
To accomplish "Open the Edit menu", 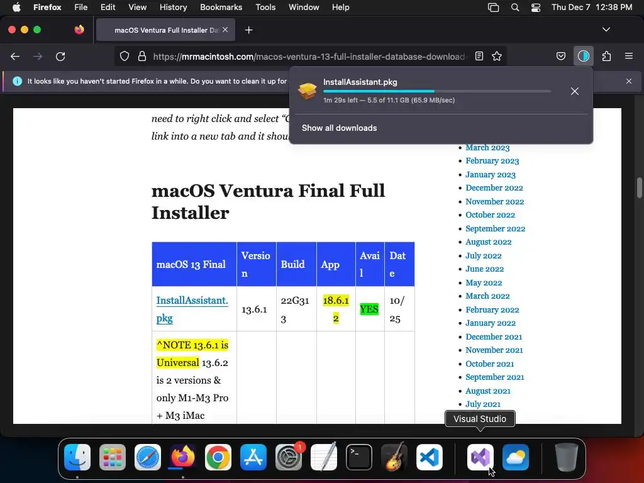I will tap(108, 7).
